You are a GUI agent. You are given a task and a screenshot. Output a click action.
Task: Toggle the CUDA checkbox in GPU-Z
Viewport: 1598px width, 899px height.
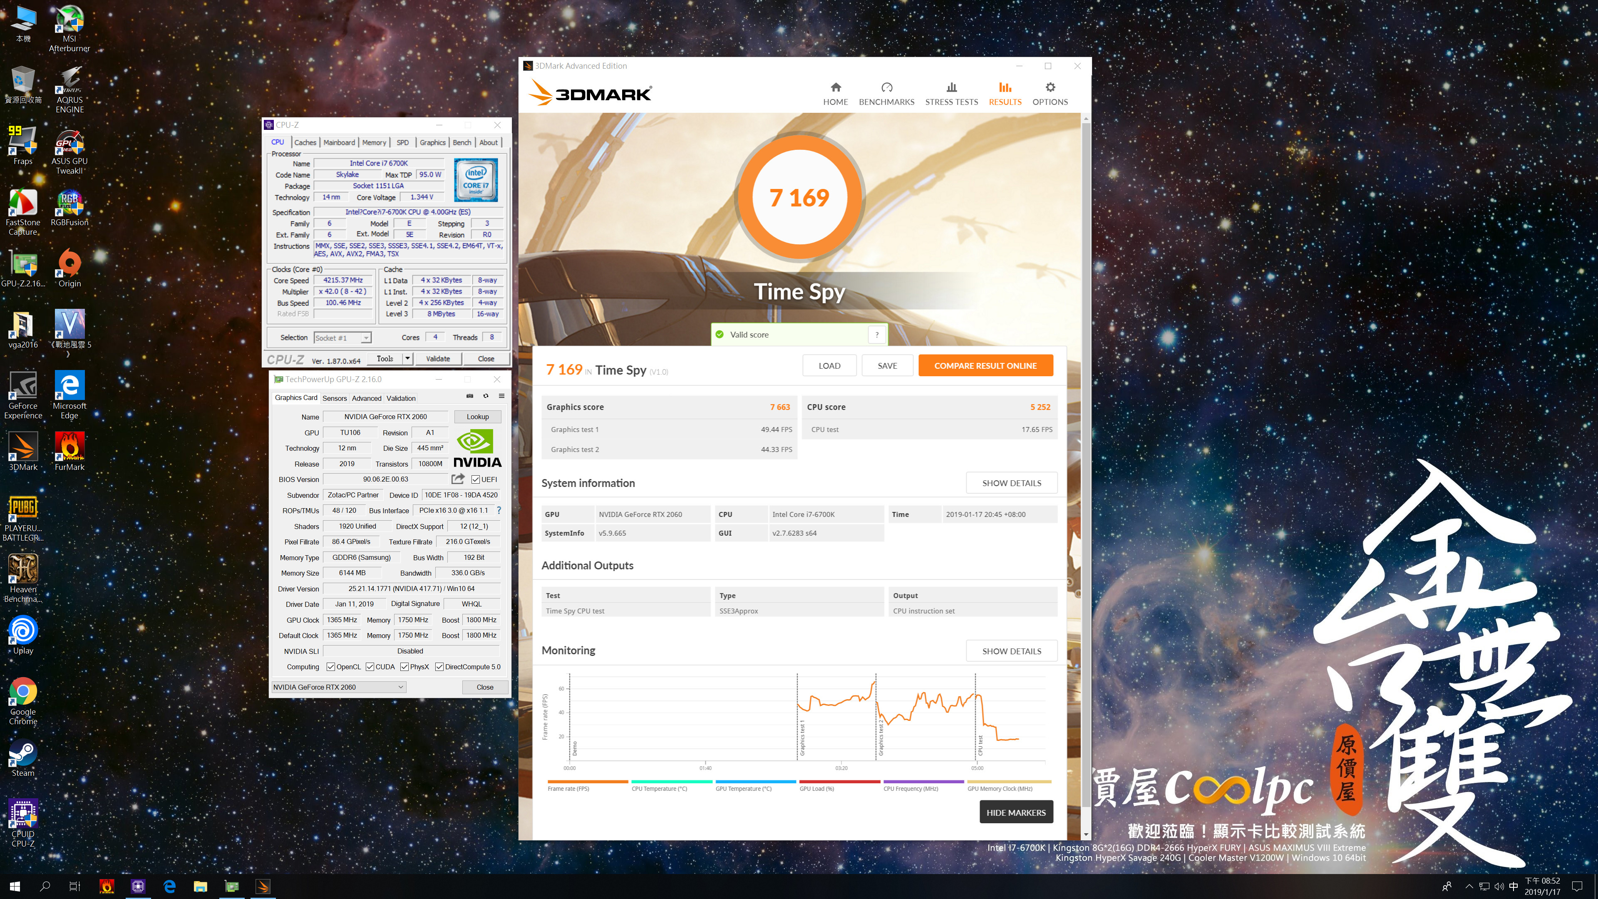tap(370, 667)
